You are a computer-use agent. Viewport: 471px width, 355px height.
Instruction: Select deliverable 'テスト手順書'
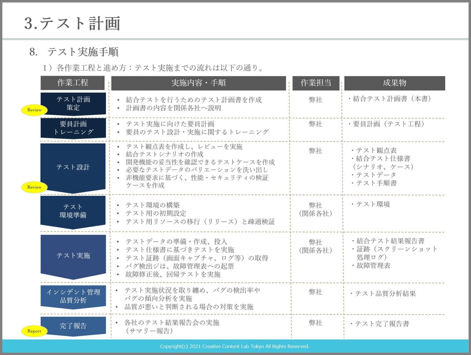(x=374, y=183)
